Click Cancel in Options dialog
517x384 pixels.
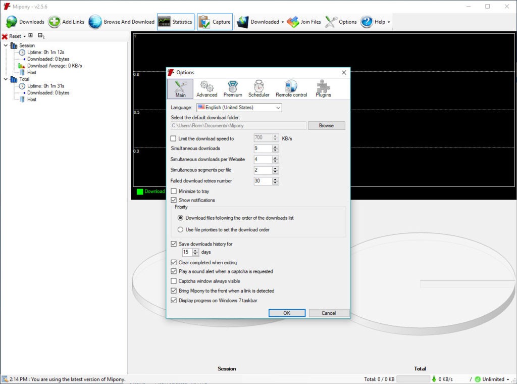point(329,313)
